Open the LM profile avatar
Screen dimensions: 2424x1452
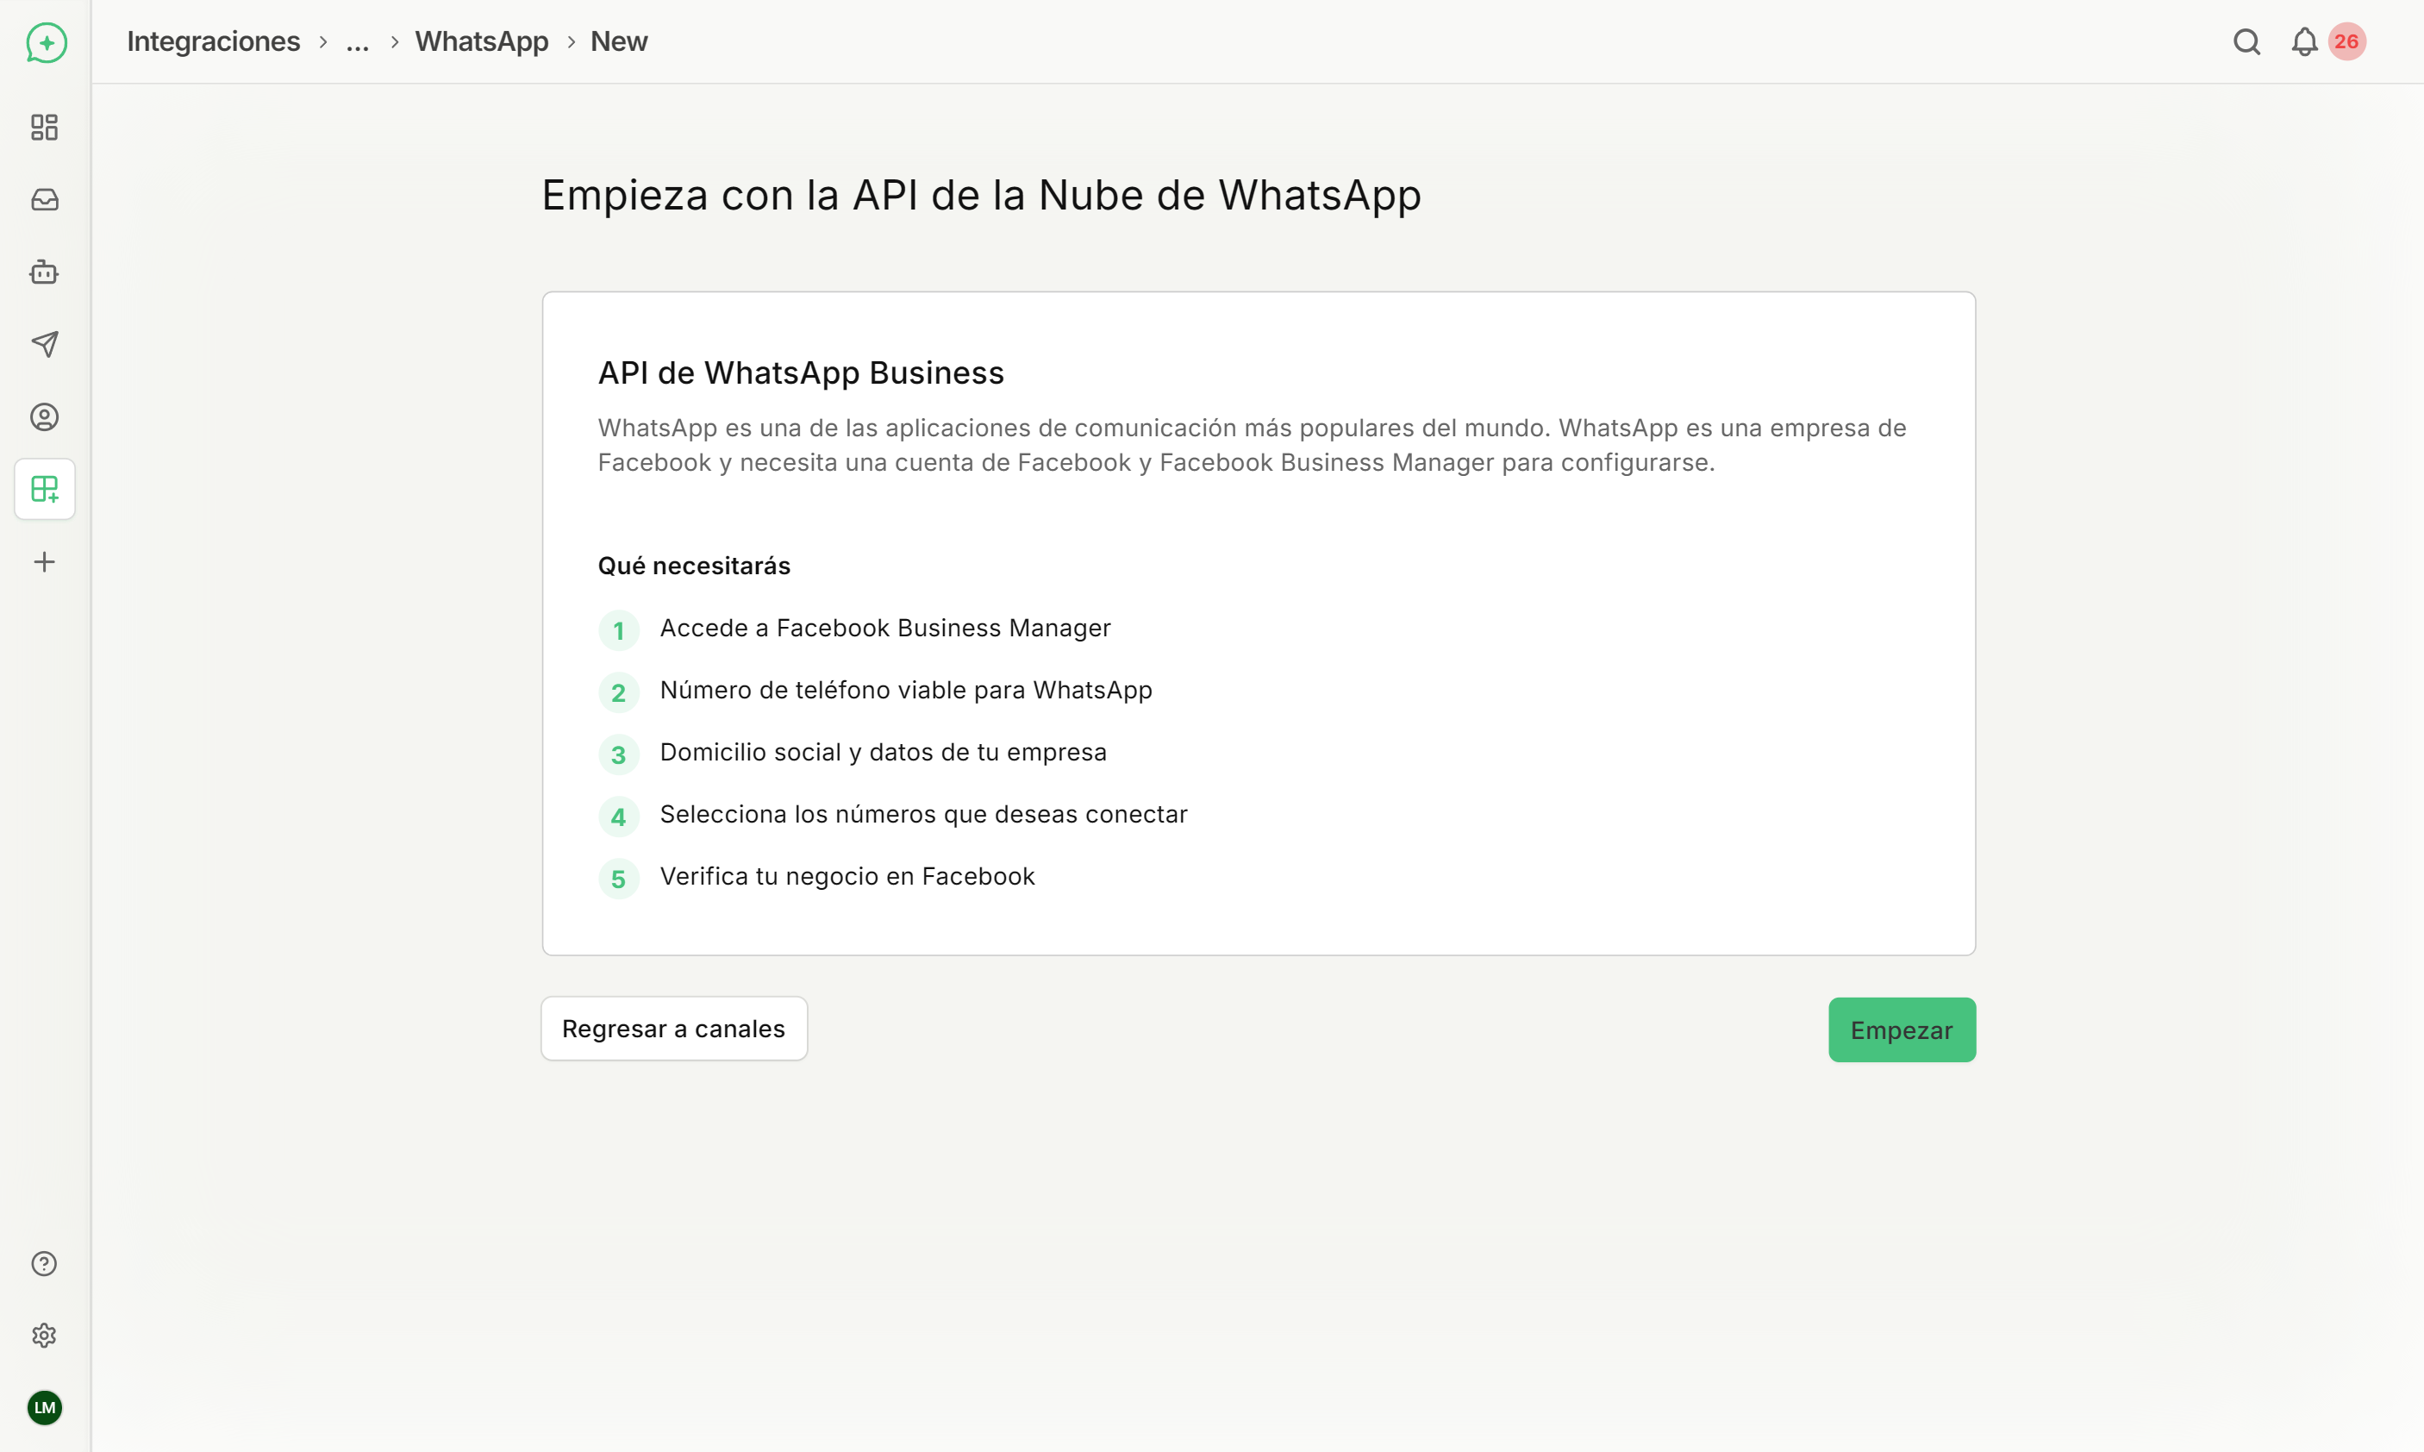pos(44,1408)
